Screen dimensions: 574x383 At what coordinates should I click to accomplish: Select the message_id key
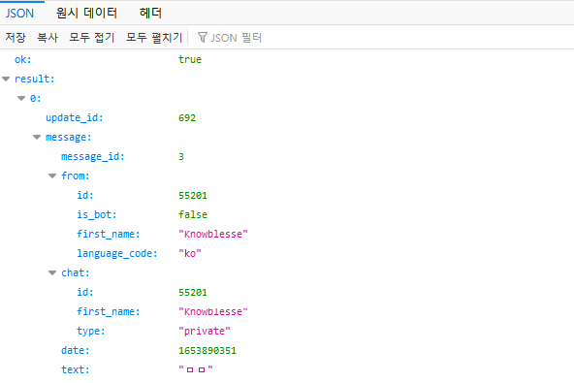(x=93, y=157)
